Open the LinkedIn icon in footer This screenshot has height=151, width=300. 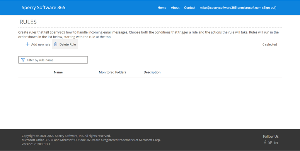pyautogui.click(x=276, y=143)
